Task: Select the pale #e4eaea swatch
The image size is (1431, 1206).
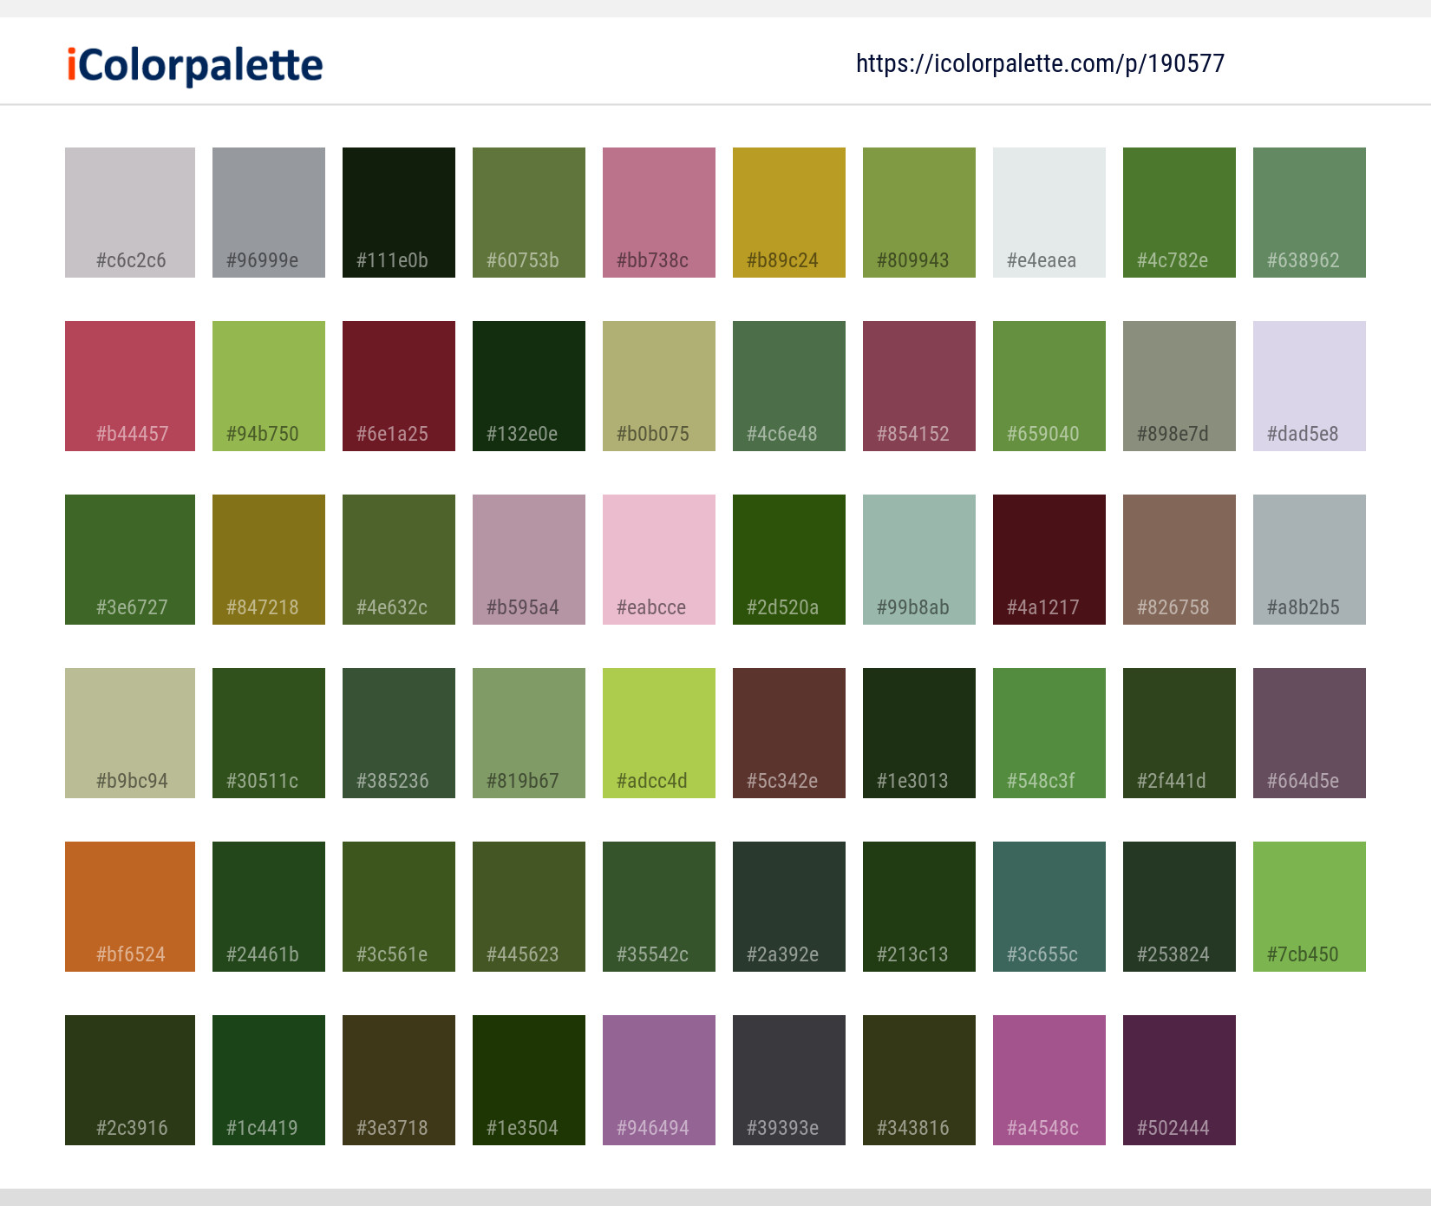Action: (1049, 213)
